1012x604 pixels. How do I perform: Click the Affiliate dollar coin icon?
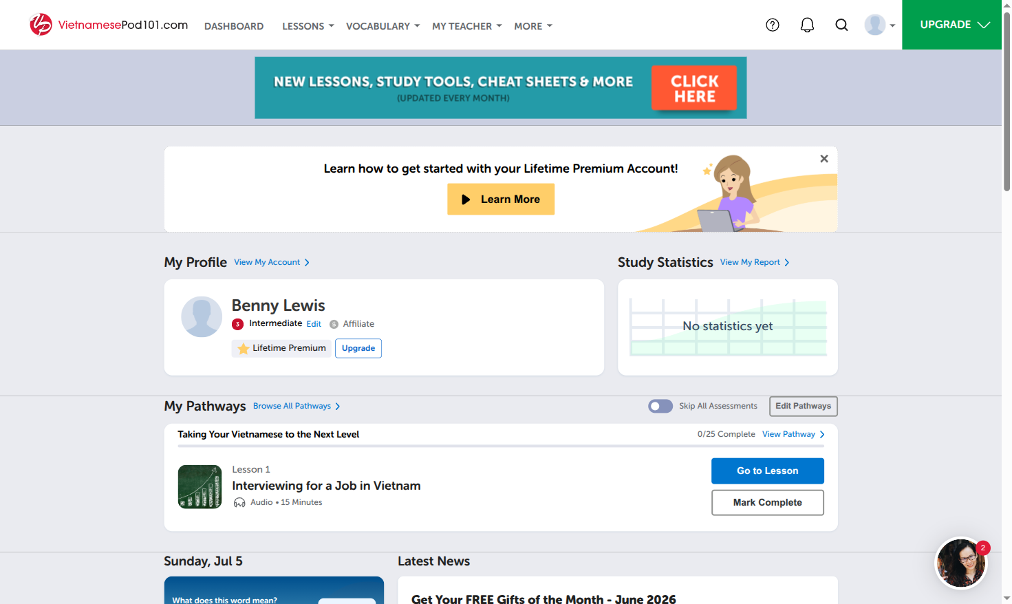[x=334, y=324]
